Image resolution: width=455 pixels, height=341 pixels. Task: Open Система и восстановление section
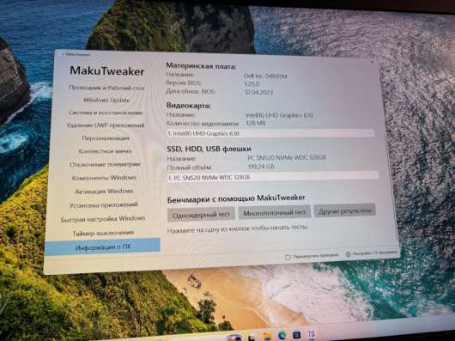tap(106, 113)
